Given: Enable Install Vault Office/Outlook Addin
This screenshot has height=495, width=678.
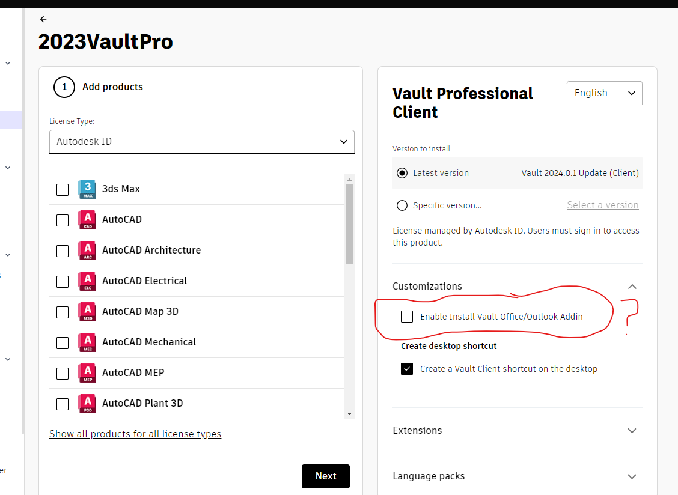Looking at the screenshot, I should tap(407, 316).
